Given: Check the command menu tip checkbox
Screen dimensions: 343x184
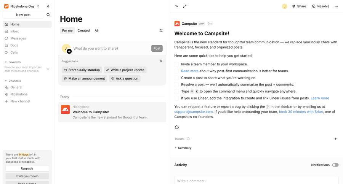Looking at the screenshot, I should pyautogui.click(x=176, y=91).
